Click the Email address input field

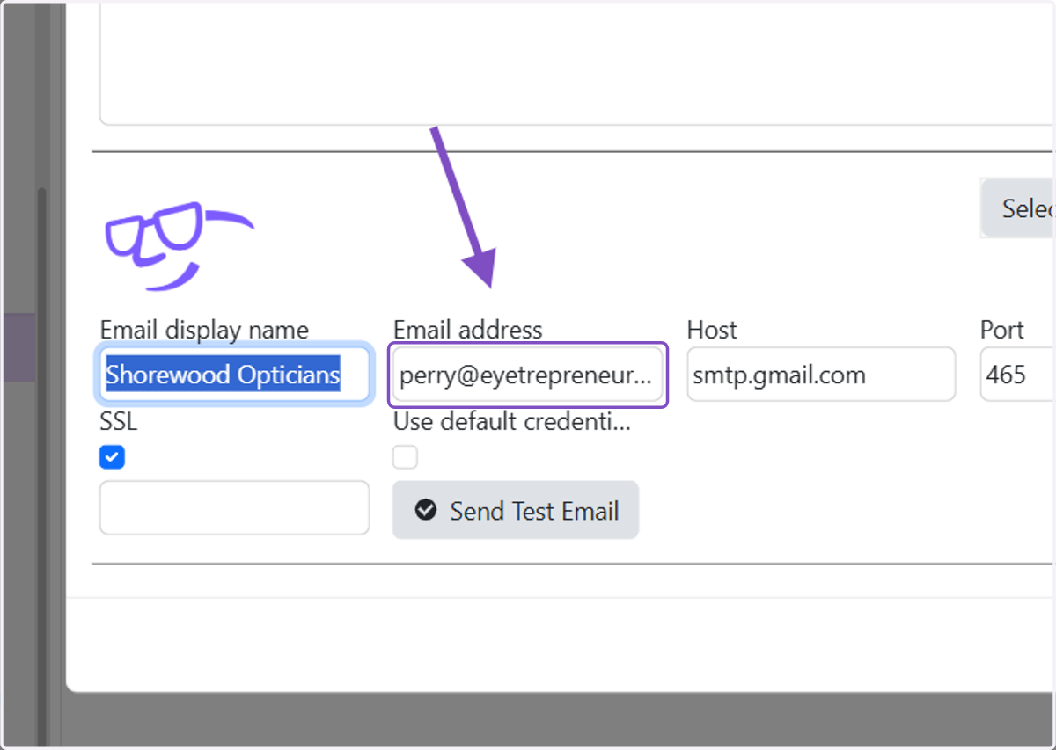pyautogui.click(x=528, y=375)
